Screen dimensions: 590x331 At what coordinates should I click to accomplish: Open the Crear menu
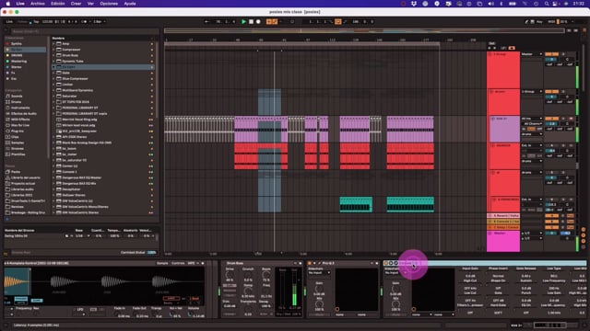[x=76, y=4]
